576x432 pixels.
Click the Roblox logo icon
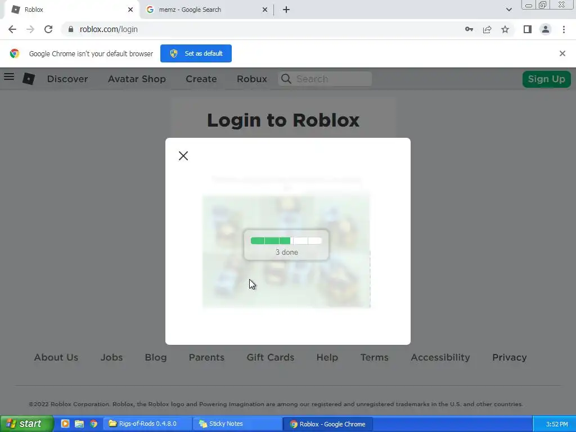pyautogui.click(x=29, y=79)
